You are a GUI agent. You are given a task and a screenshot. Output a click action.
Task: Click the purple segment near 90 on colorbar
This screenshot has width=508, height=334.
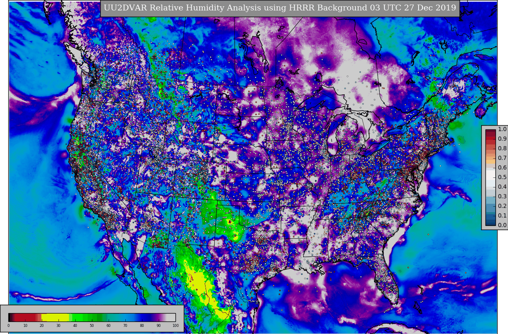[158, 317]
